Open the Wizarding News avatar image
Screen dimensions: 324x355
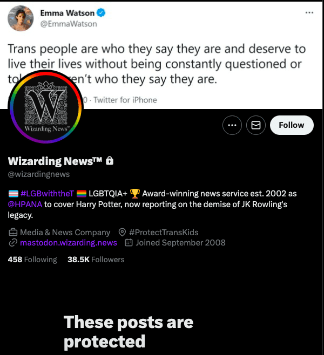pos(46,107)
